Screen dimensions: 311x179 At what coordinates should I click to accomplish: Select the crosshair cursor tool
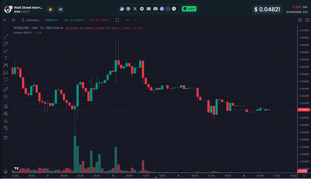tap(6, 29)
